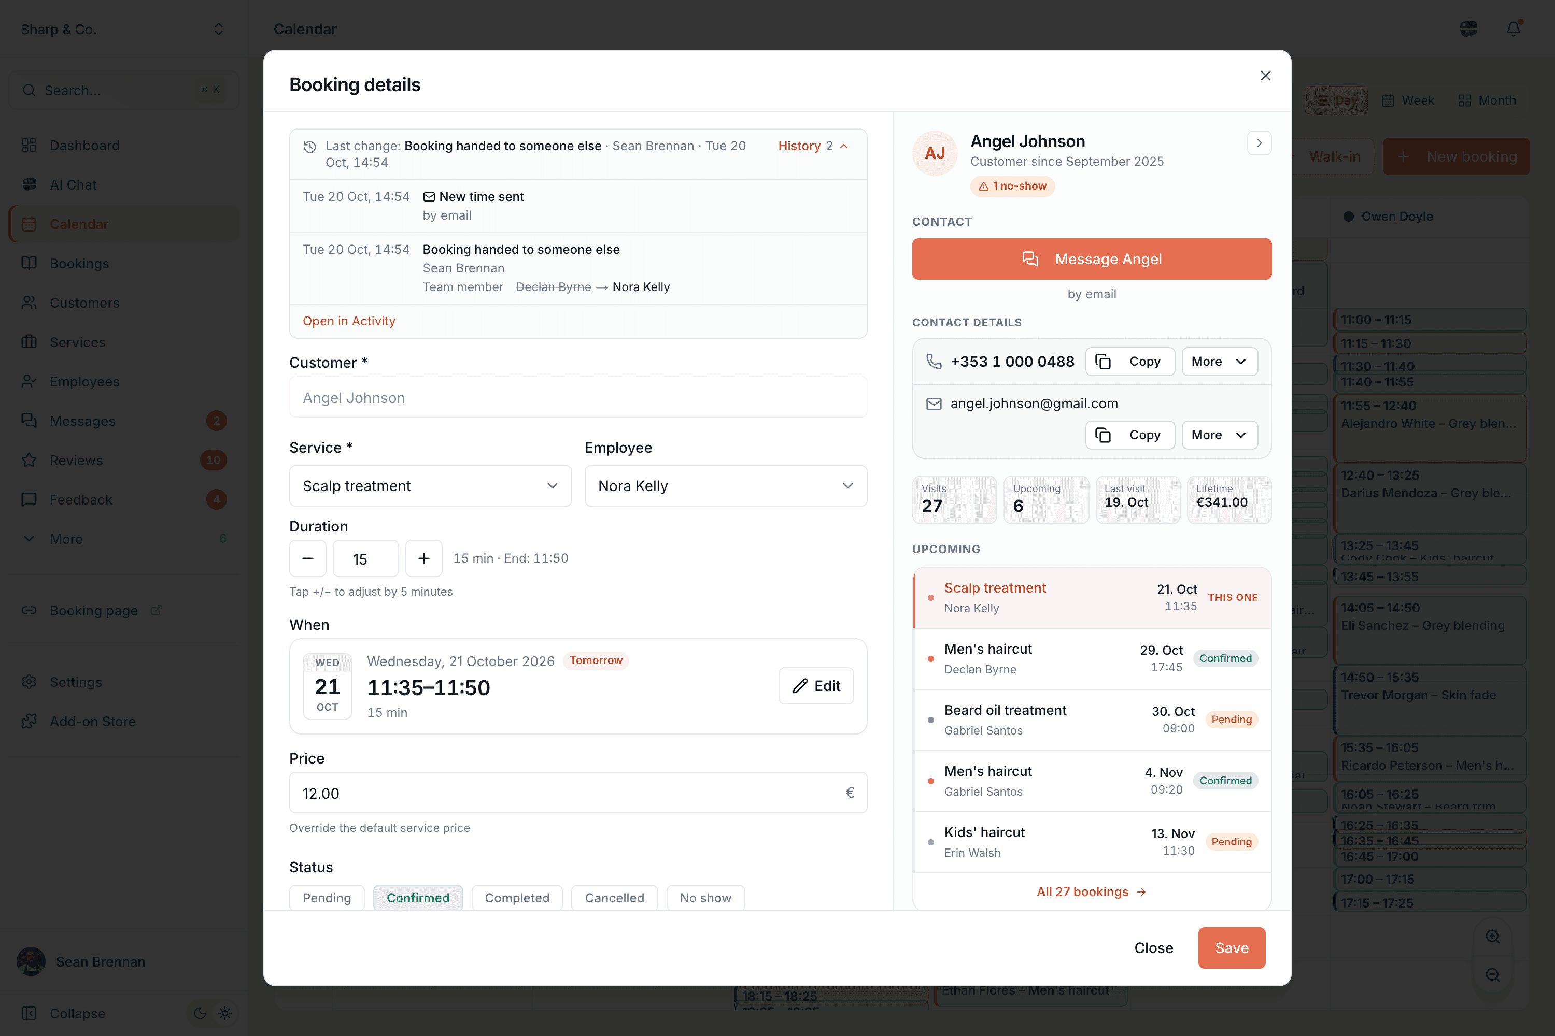This screenshot has width=1555, height=1036.
Task: Close the Booking details dialog with X
Action: coord(1265,76)
